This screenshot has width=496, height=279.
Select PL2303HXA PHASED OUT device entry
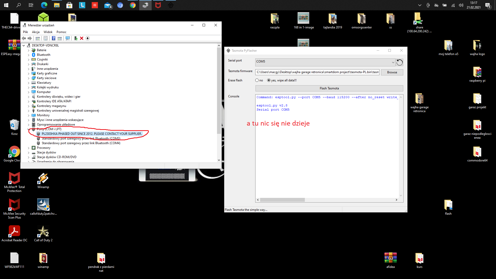click(92, 134)
